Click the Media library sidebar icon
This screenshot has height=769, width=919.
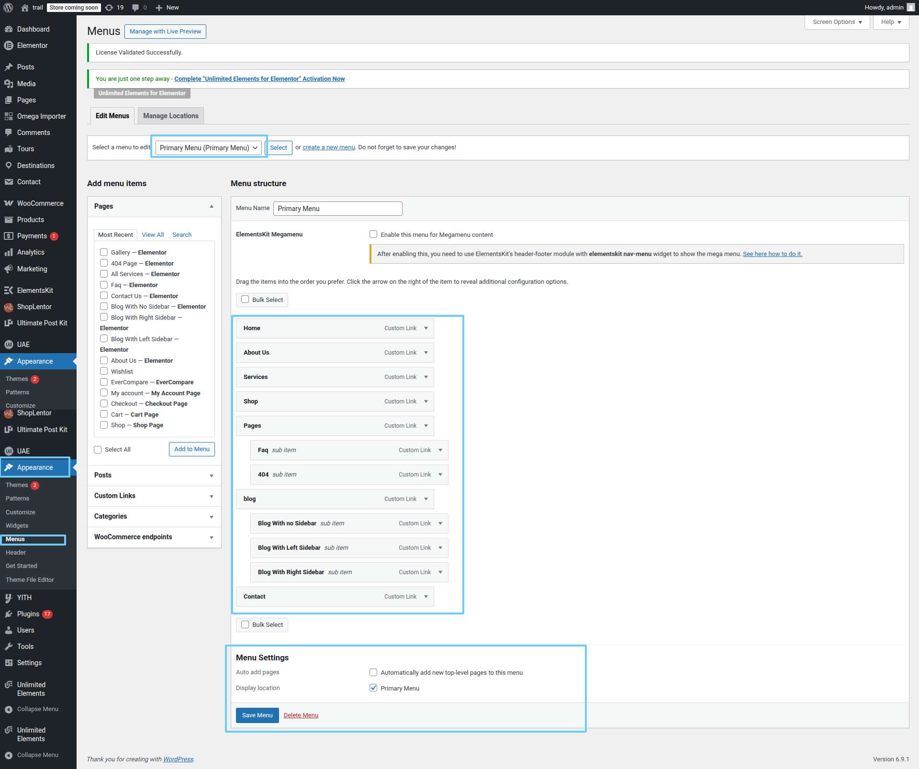[9, 84]
